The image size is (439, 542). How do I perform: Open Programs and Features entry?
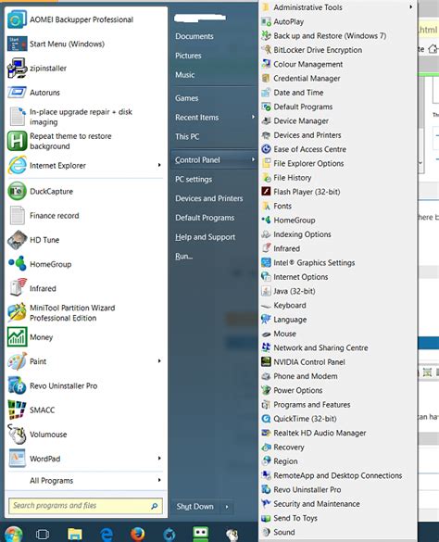(312, 405)
